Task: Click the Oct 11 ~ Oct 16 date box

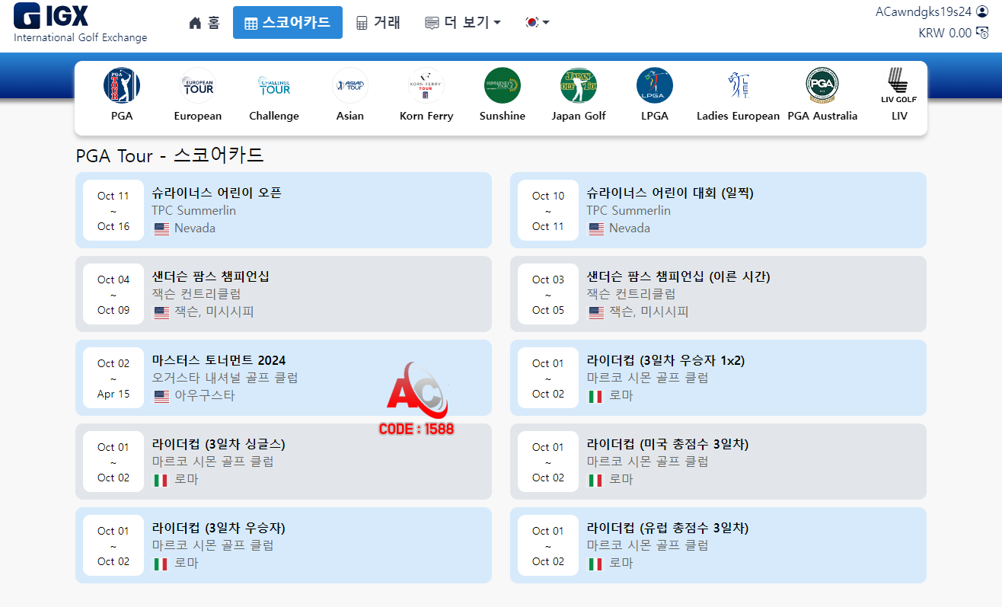Action: (113, 210)
